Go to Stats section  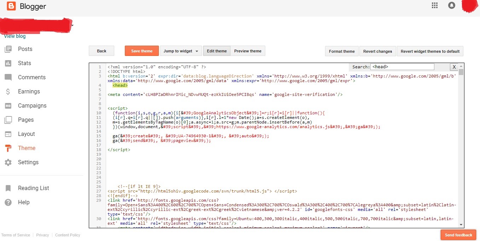pyautogui.click(x=24, y=63)
